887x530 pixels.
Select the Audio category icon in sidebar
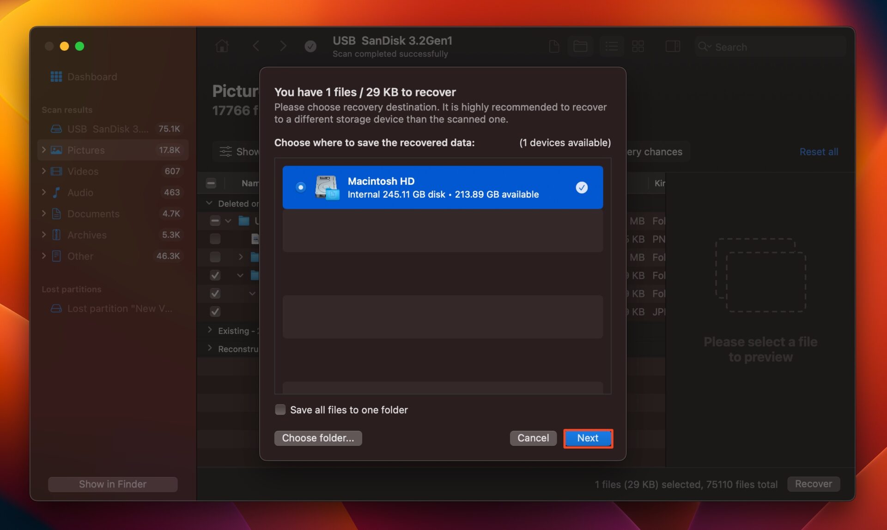click(56, 193)
